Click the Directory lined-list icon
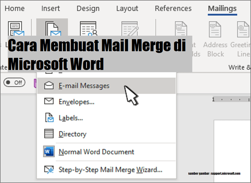 click(49, 134)
